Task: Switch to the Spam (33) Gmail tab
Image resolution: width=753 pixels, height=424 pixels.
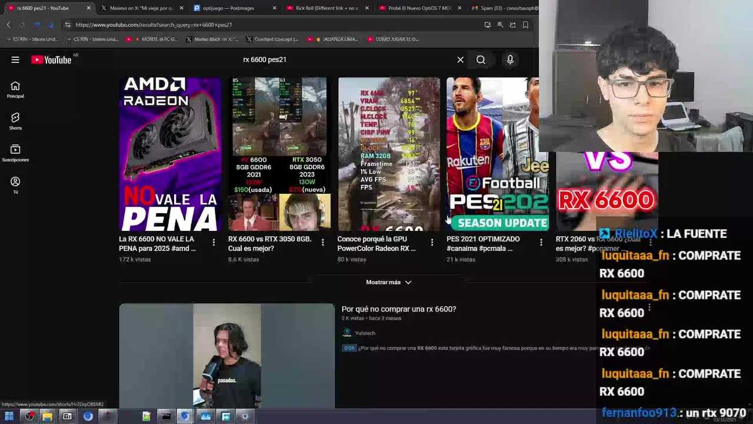Action: [505, 8]
